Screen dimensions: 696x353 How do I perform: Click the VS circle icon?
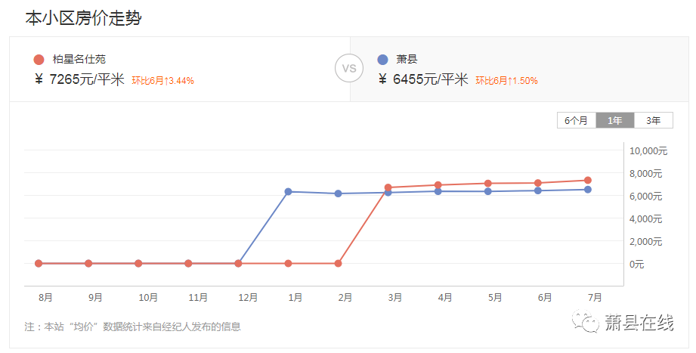348,68
